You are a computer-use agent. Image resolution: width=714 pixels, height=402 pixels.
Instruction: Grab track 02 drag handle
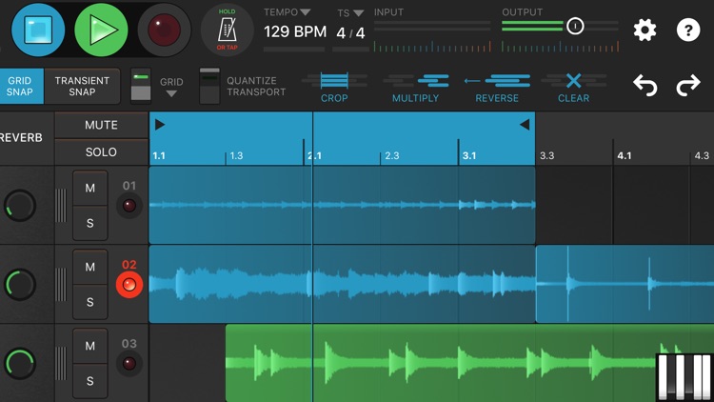tap(61, 285)
